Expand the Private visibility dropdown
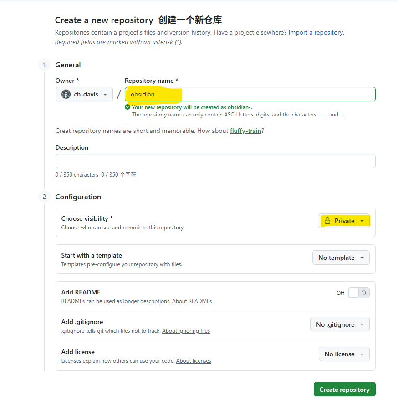 (x=344, y=221)
